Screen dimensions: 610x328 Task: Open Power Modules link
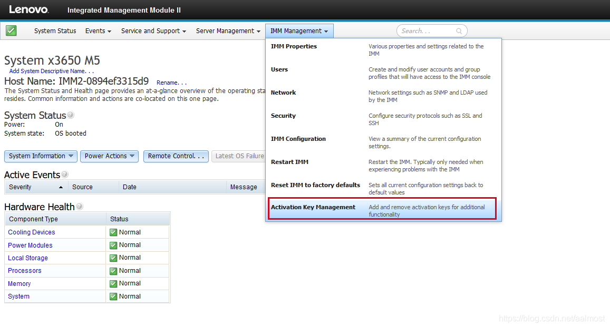point(30,245)
